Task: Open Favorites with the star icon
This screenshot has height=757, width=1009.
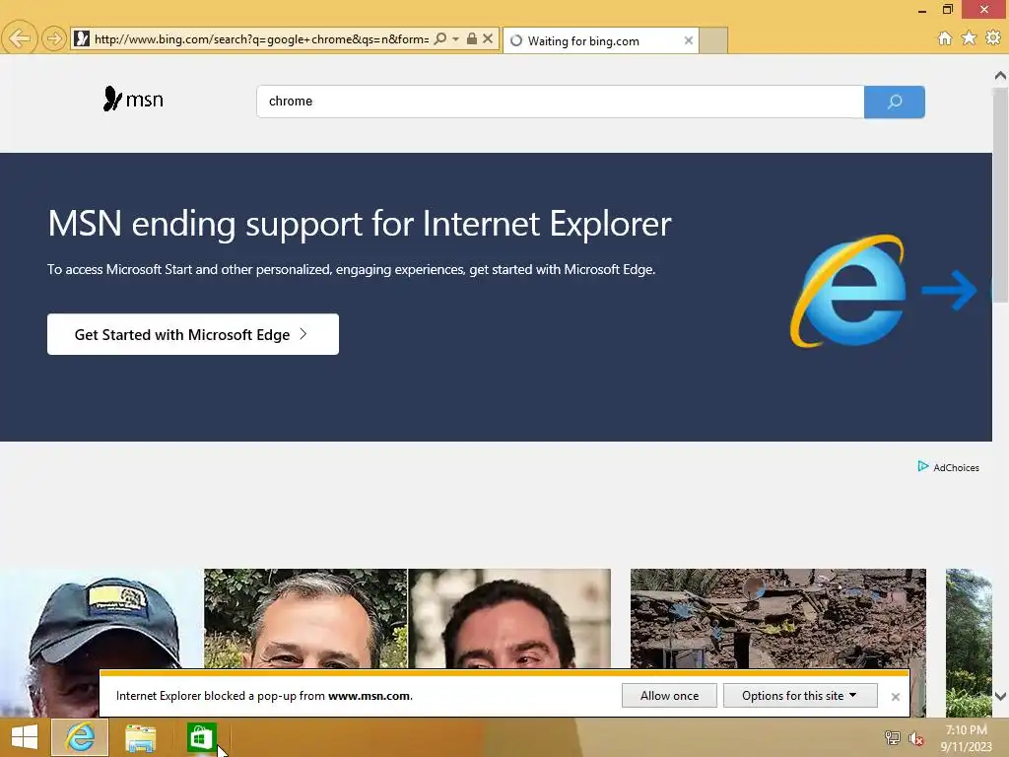Action: click(x=970, y=38)
